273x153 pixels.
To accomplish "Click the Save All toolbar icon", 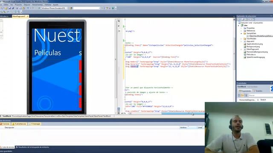I will 13,8.
